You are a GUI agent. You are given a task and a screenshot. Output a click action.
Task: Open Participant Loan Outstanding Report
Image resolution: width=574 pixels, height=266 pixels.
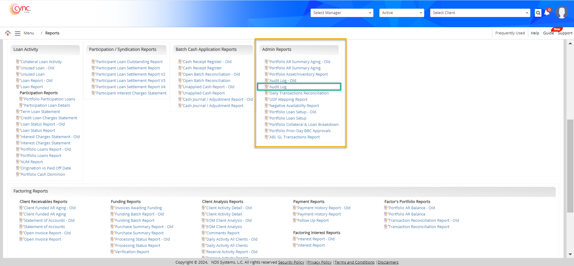pyautogui.click(x=129, y=62)
